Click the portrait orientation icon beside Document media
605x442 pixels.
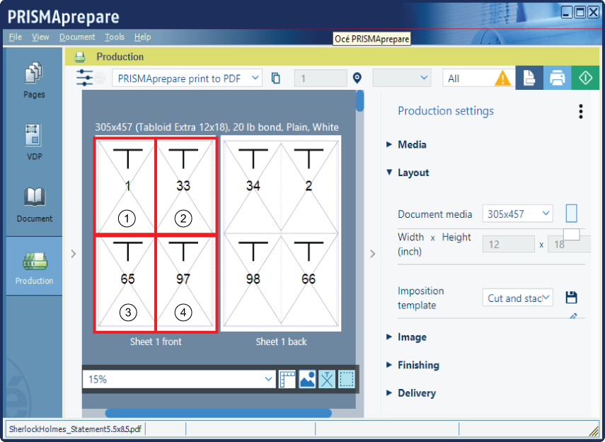[572, 214]
